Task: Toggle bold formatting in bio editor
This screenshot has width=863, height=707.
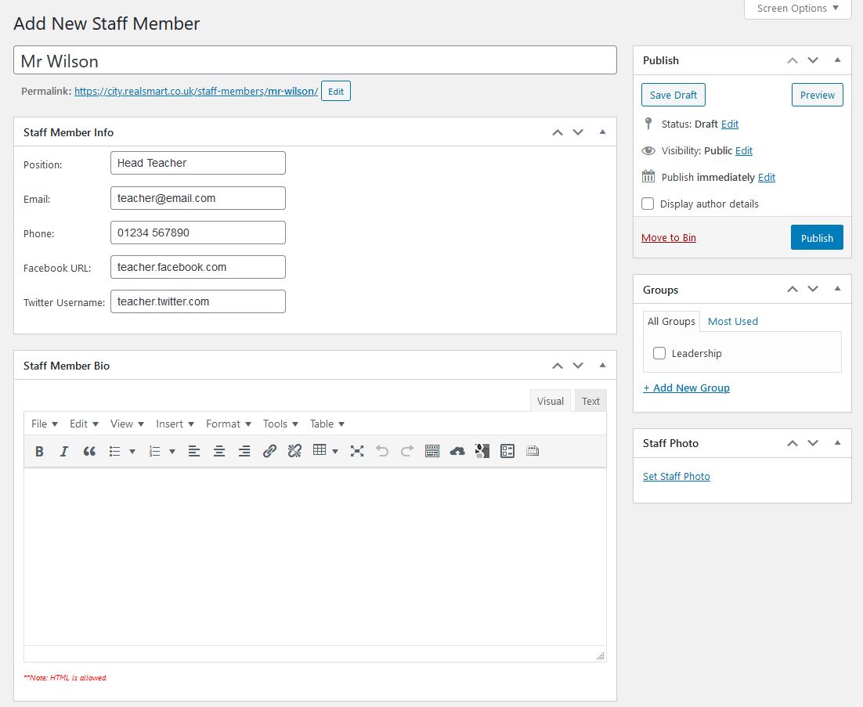Action: [39, 451]
